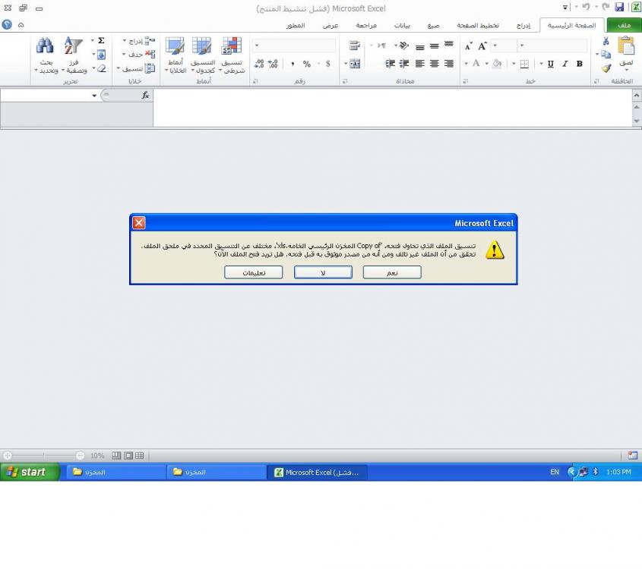The height and width of the screenshot is (569, 642).
Task: Select the Format Painter brush icon
Action: tap(606, 68)
